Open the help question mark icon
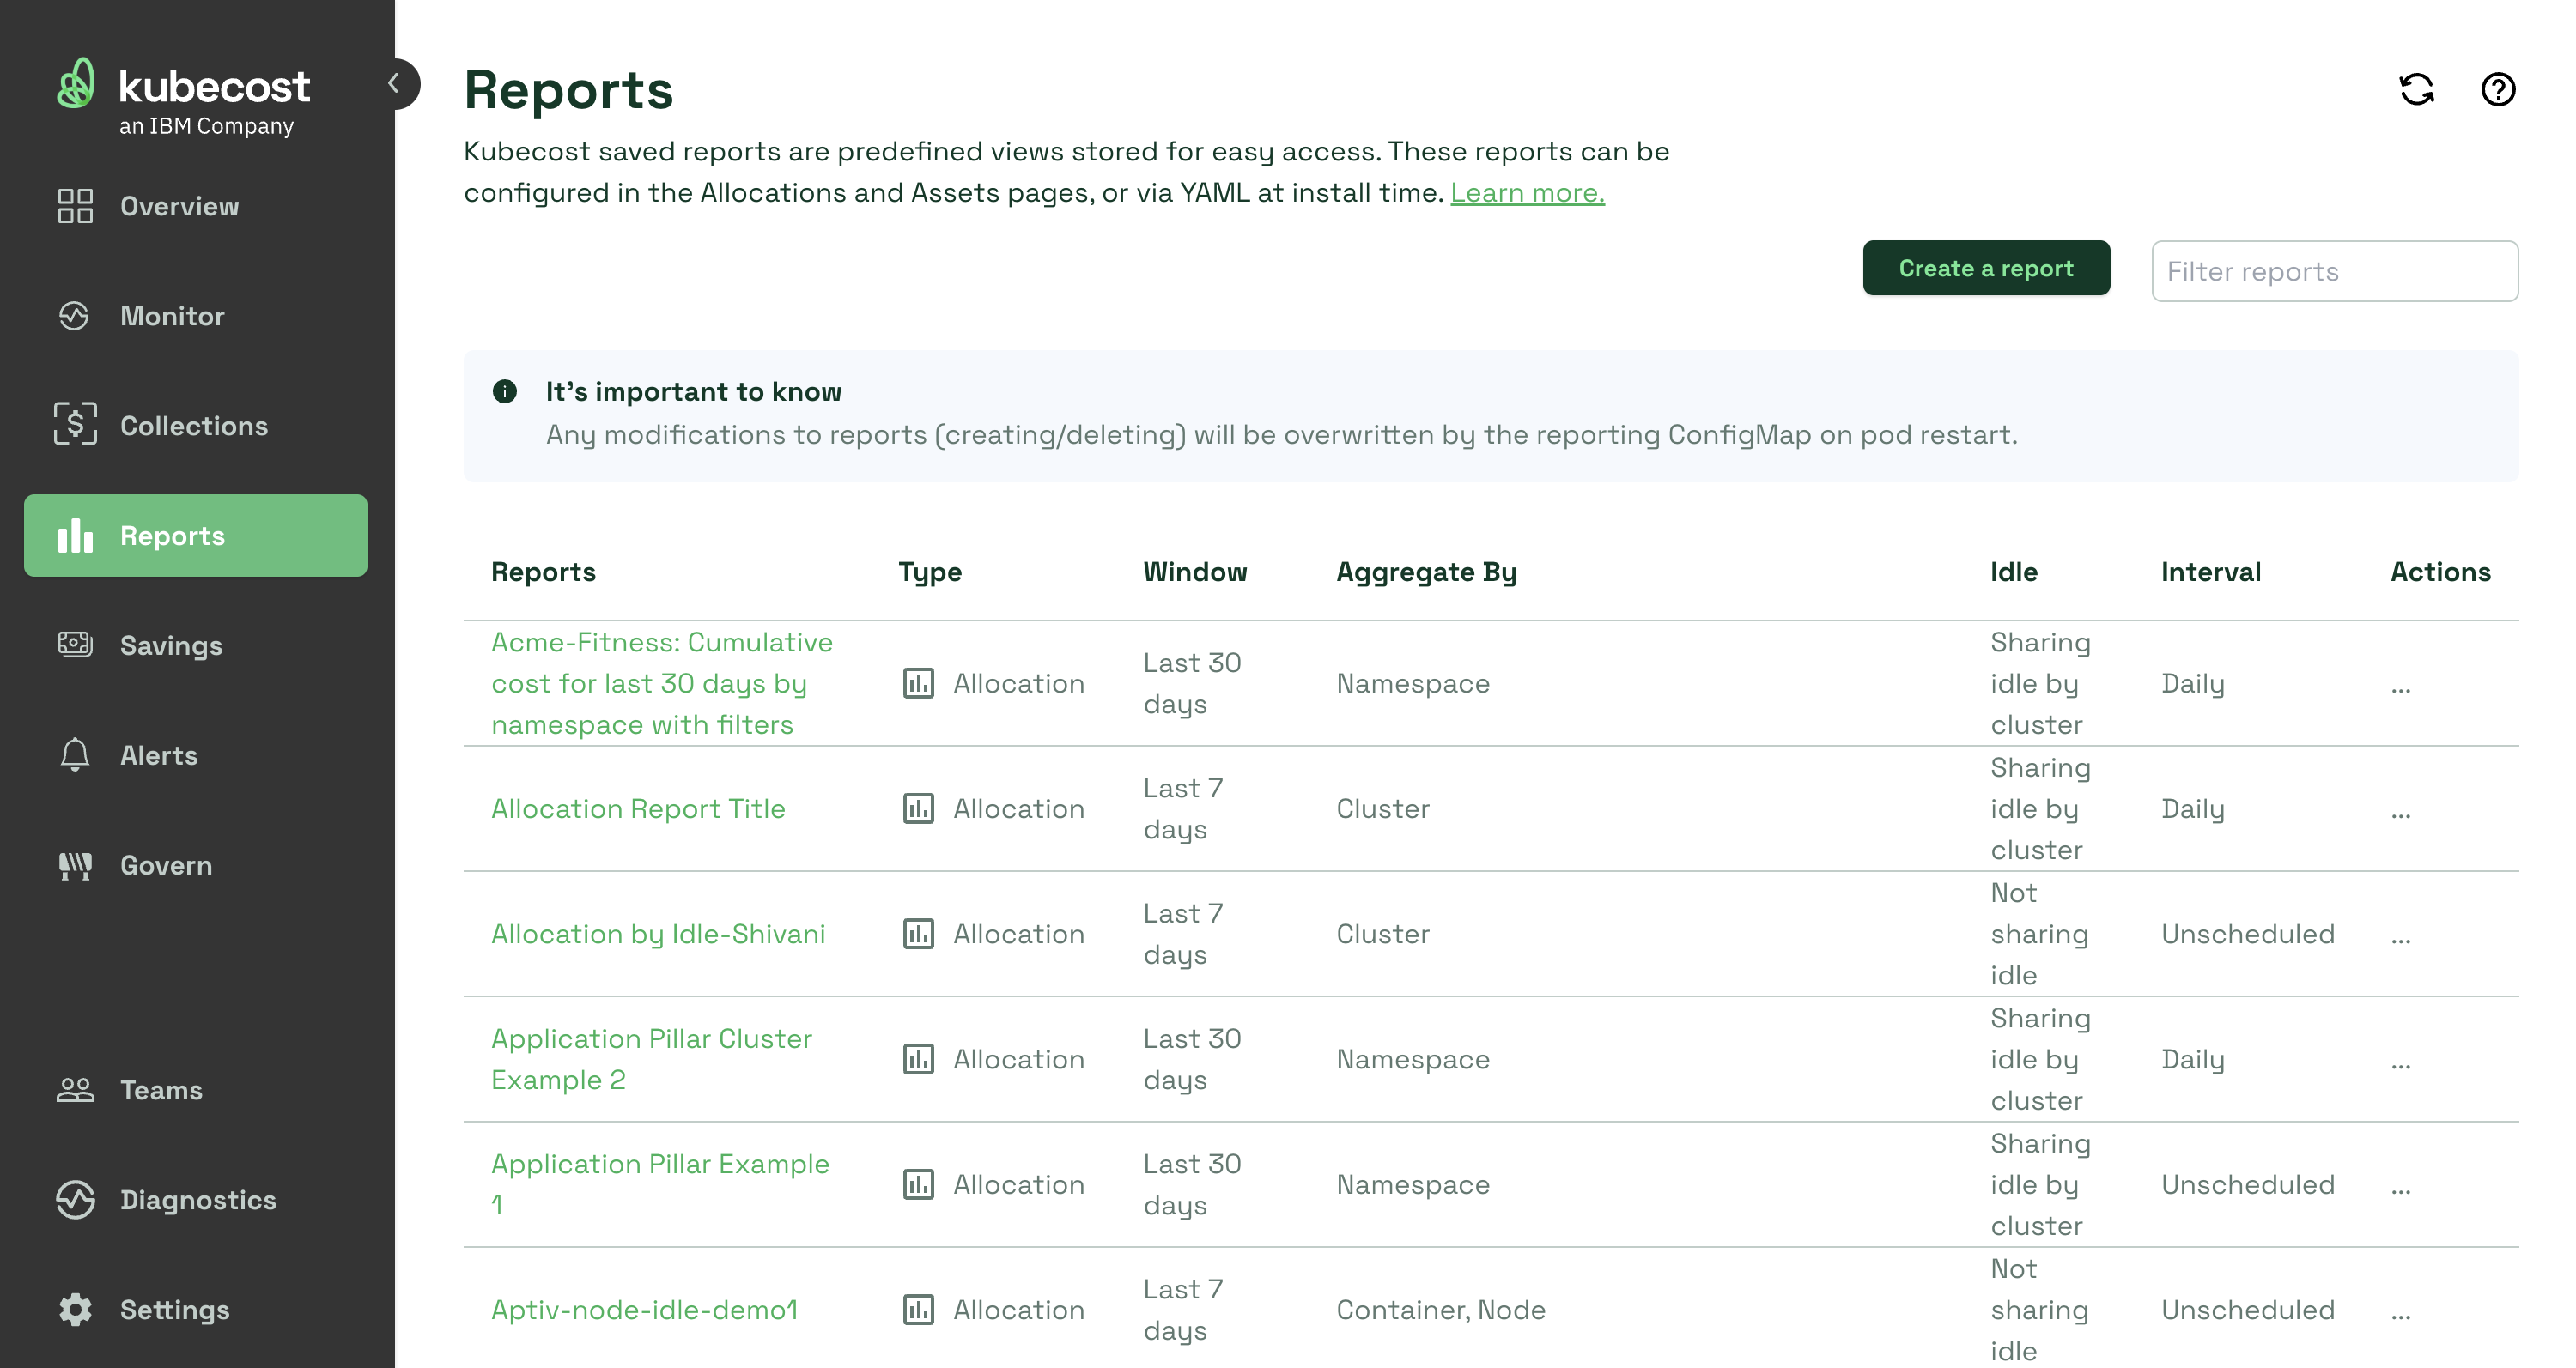The width and height of the screenshot is (2576, 1368). point(2497,90)
